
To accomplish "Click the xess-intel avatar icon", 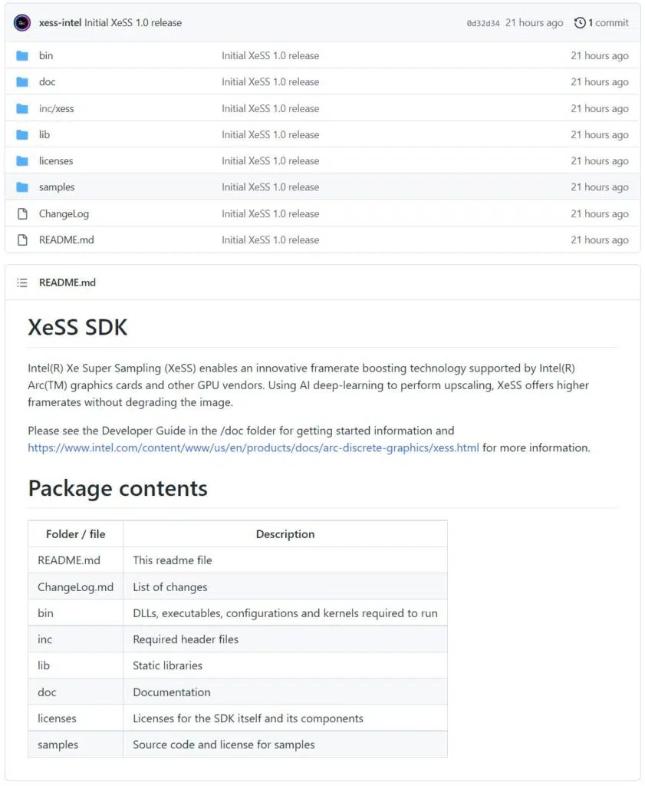I will click(22, 23).
